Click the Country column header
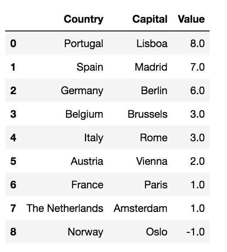Image resolution: width=227 pixels, height=252 pixels. tap(83, 20)
